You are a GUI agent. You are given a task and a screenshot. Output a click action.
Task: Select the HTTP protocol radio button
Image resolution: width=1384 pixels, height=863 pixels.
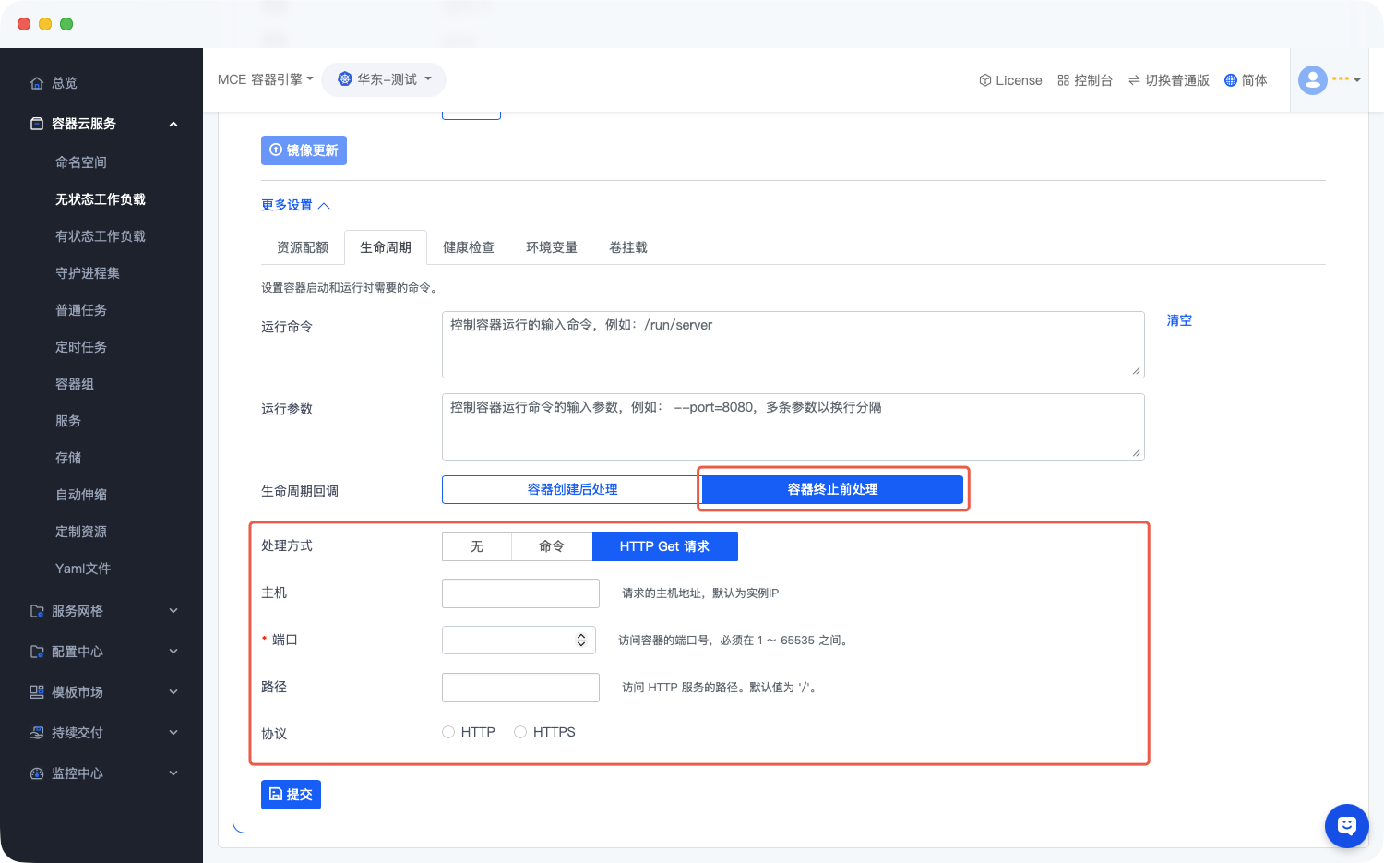(x=448, y=732)
